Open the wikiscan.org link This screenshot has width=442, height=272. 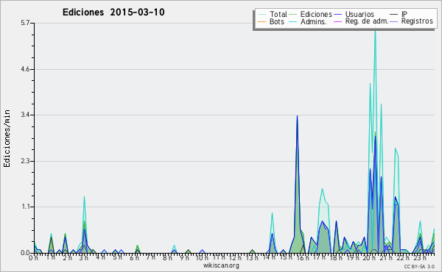click(221, 265)
